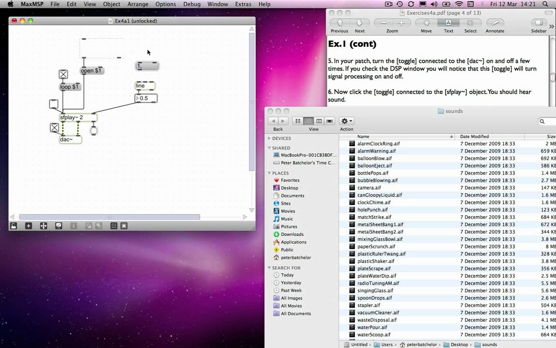556x348 pixels.
Task: Click the Finder search field
Action: (x=547, y=121)
